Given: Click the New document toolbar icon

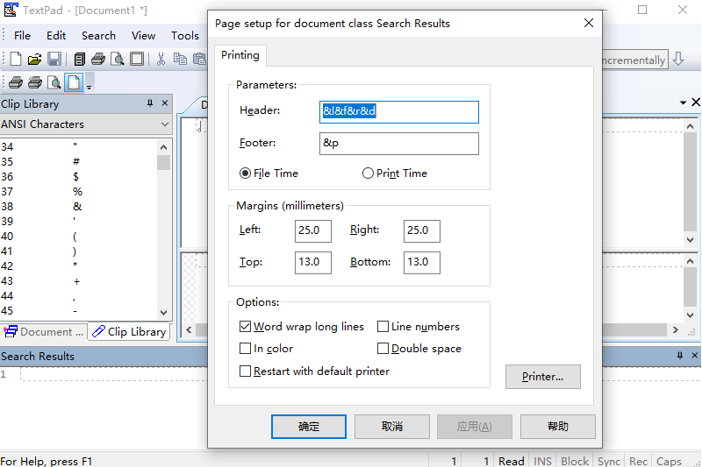Looking at the screenshot, I should 16,60.
